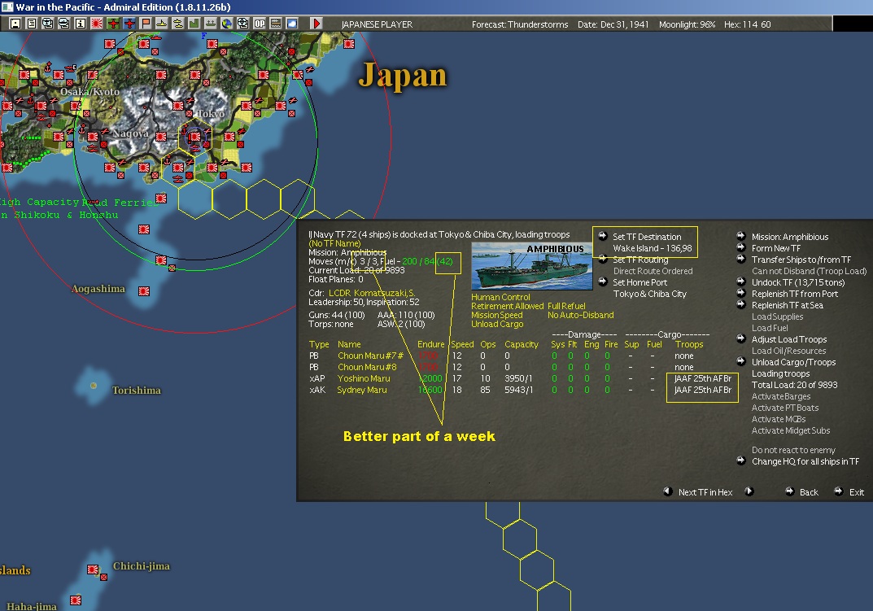Select the red plane on blue toolbar icon

coord(129,24)
